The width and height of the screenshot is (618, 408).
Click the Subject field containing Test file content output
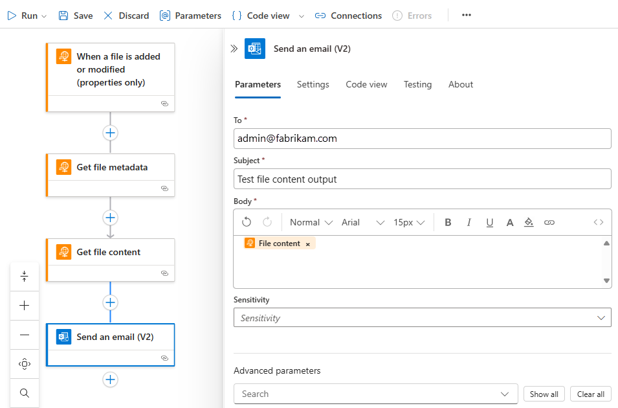[x=421, y=178]
